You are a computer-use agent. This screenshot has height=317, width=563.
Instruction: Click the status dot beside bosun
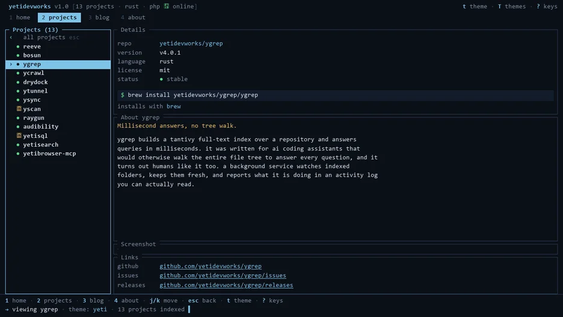coord(18,55)
